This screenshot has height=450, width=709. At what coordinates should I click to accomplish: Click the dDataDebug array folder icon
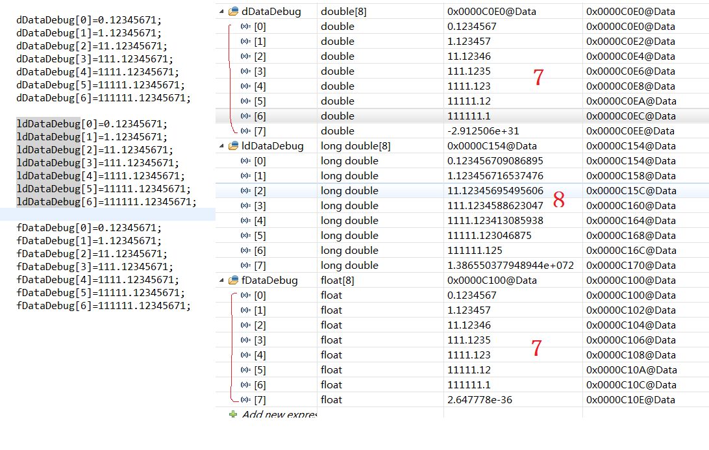(x=233, y=11)
